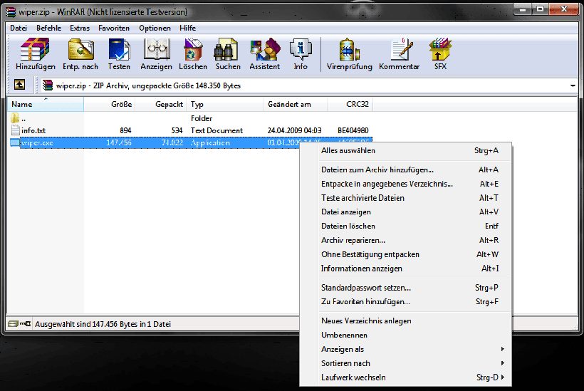
Task: Open the Befehle menu
Action: 49,28
